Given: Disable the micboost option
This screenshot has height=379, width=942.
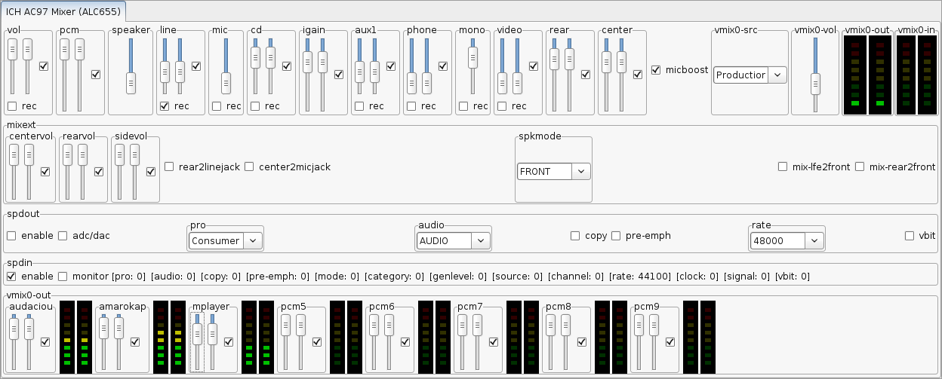Looking at the screenshot, I should tap(656, 70).
